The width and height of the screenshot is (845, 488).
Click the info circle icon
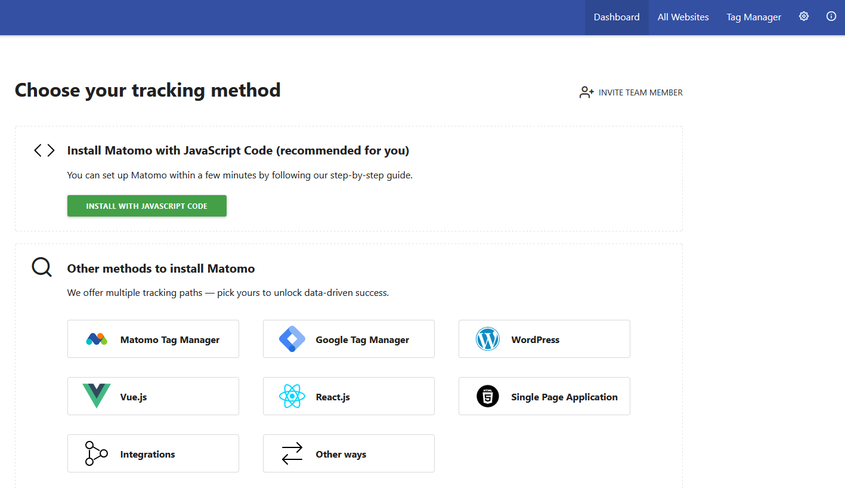[x=831, y=17]
